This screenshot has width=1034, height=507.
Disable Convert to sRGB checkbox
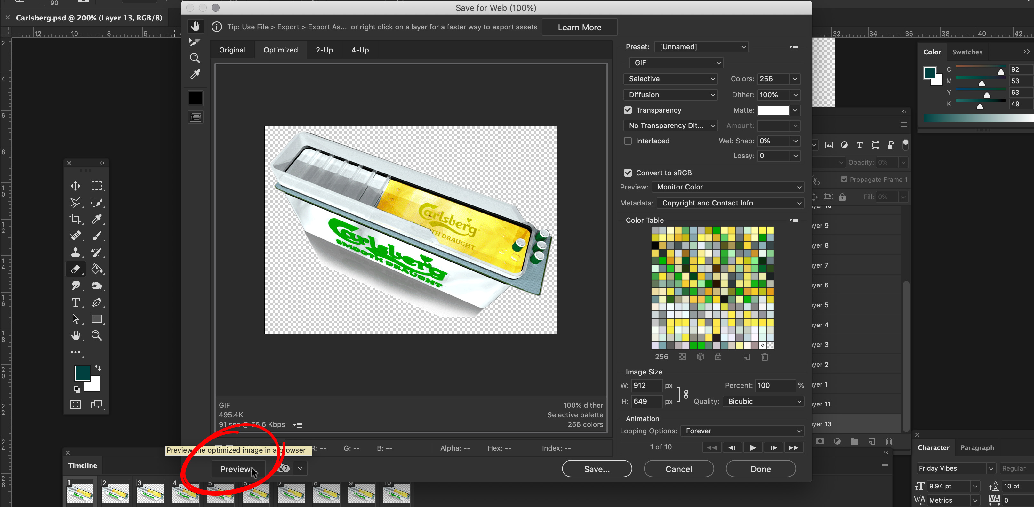[628, 173]
